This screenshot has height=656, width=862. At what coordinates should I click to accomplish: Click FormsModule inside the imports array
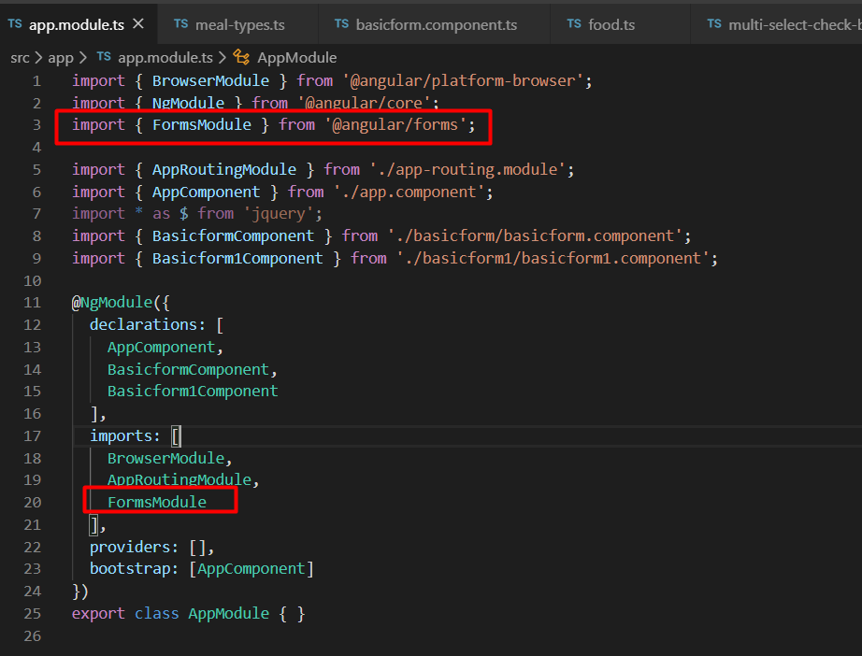click(158, 502)
